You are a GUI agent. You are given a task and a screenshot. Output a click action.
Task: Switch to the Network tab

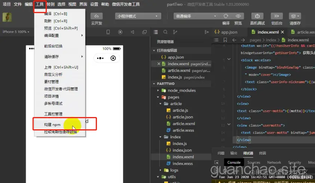click(x=274, y=163)
